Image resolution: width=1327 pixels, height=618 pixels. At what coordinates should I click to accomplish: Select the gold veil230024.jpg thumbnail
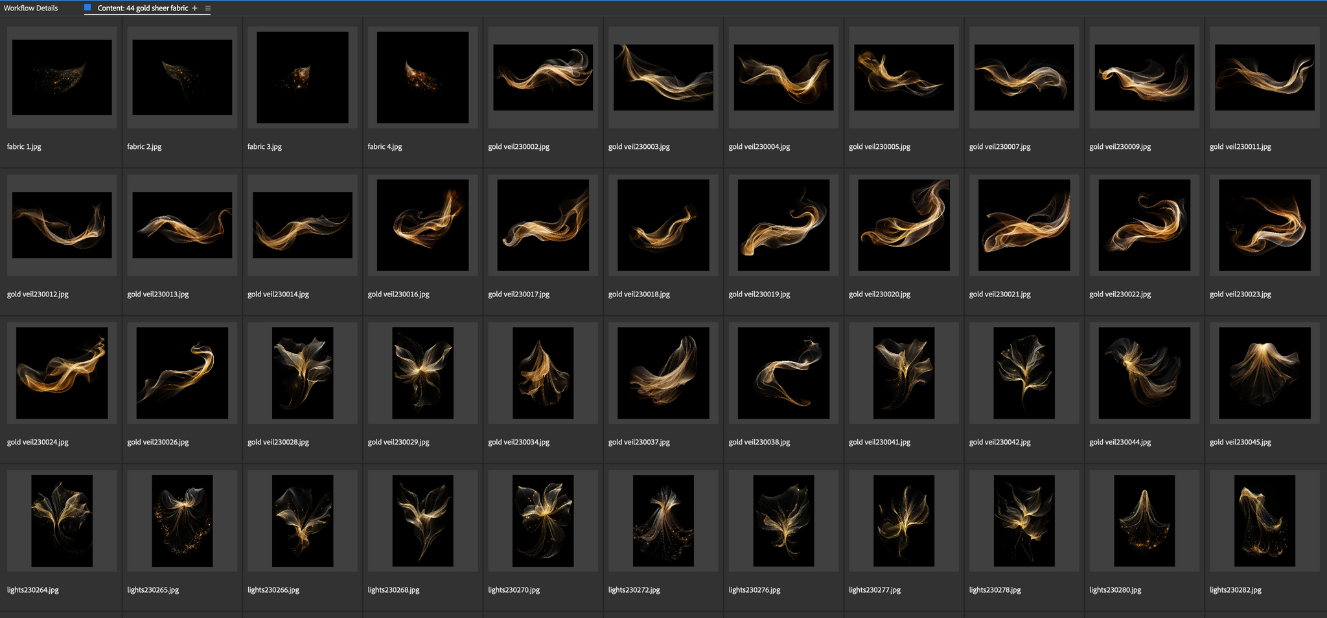[x=62, y=373]
